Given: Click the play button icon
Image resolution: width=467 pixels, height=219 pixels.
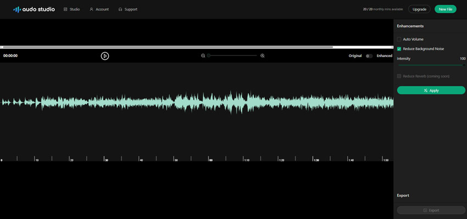Looking at the screenshot, I should click(105, 55).
